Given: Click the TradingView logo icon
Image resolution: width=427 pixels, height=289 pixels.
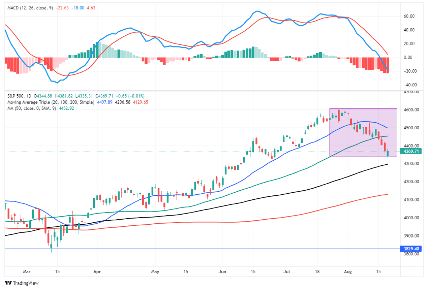Looking at the screenshot, I should [x=8, y=283].
